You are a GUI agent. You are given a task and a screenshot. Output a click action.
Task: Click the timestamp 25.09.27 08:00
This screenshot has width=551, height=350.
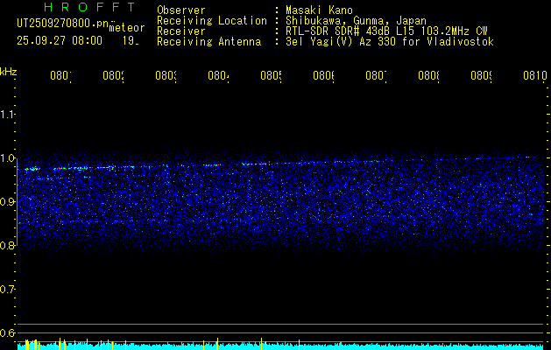point(60,41)
